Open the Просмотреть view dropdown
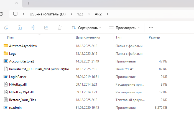This screenshot has height=128, width=194. coord(124,28)
